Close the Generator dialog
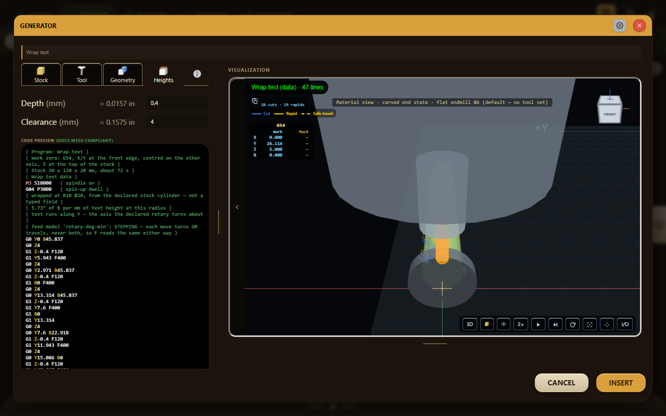Screen dimensions: 666x416 pos(639,25)
